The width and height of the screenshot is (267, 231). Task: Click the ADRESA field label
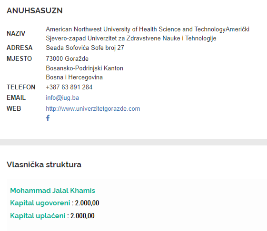coord(20,48)
